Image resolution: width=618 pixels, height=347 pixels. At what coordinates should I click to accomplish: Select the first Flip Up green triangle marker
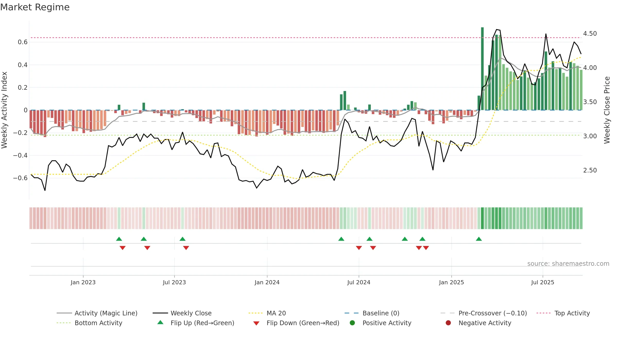click(119, 239)
